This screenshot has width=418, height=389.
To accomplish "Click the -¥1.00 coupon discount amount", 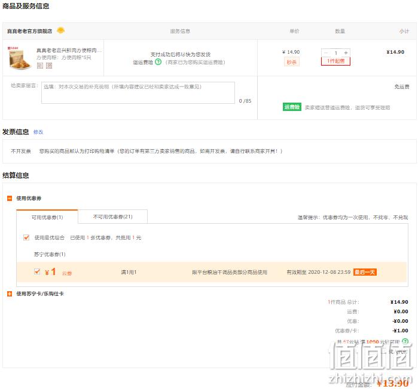I will tap(400, 331).
